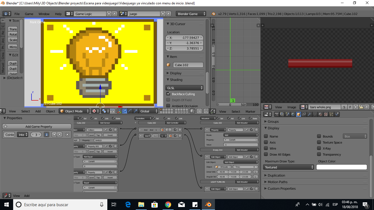Select the rotate manipulator arc icon
The image size is (374, 210).
(130, 111)
